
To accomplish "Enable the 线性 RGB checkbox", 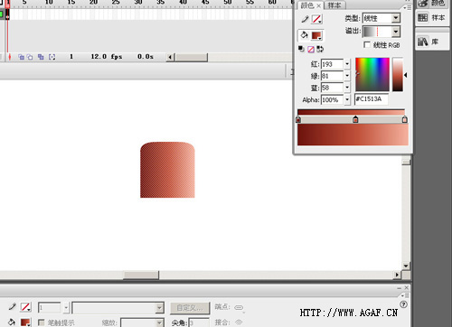I will point(367,45).
